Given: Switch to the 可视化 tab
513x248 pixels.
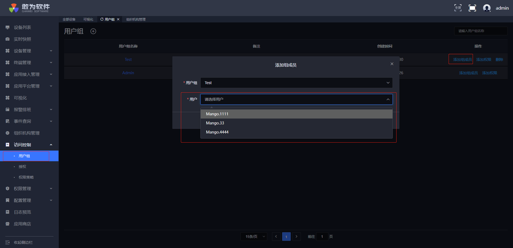Looking at the screenshot, I should tap(88, 19).
